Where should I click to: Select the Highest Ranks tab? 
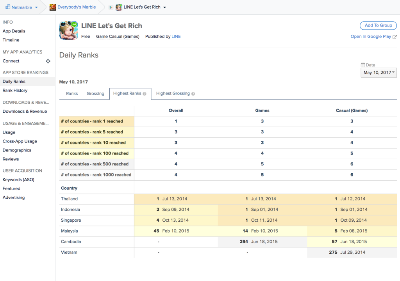(x=130, y=94)
